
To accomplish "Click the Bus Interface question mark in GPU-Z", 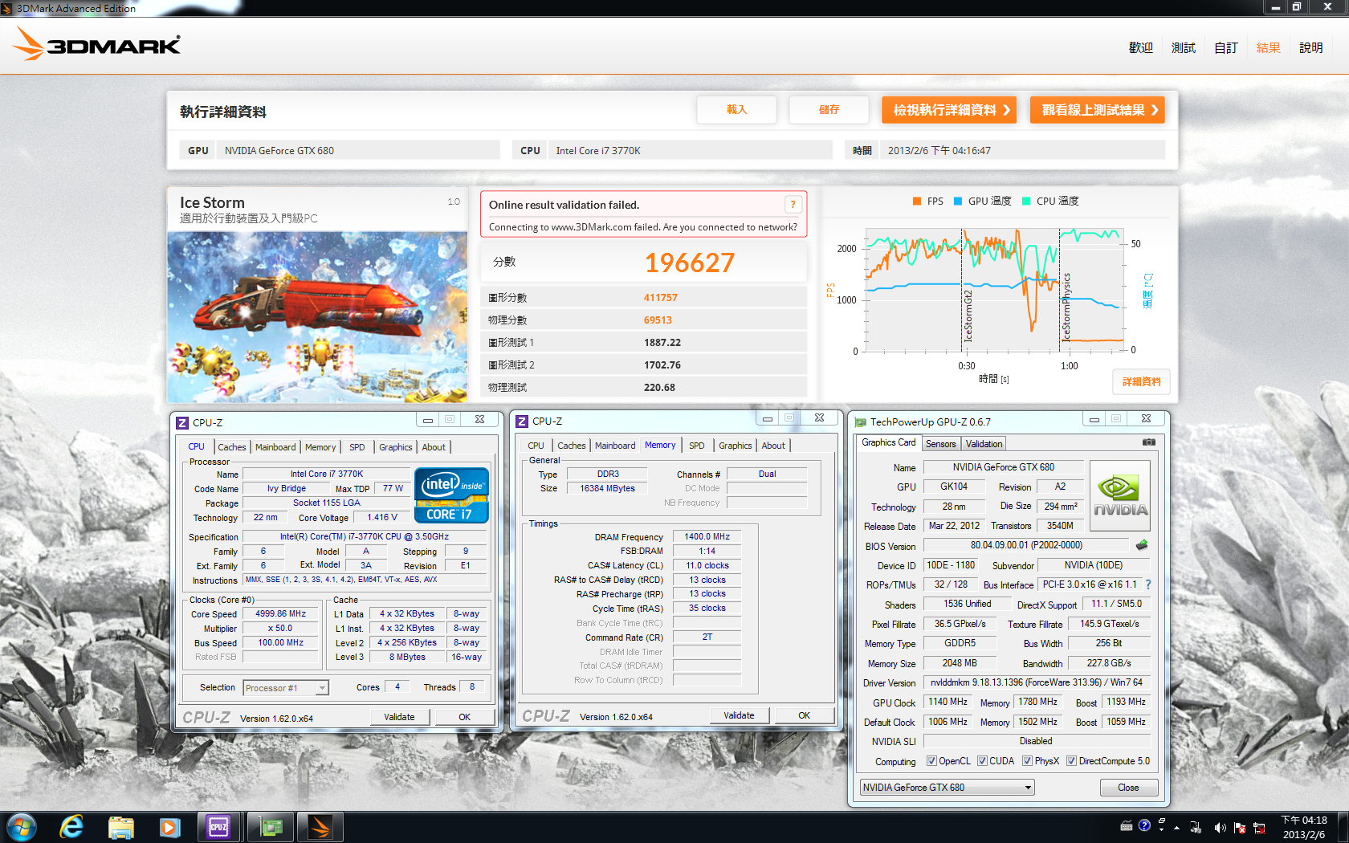I will [x=1148, y=584].
